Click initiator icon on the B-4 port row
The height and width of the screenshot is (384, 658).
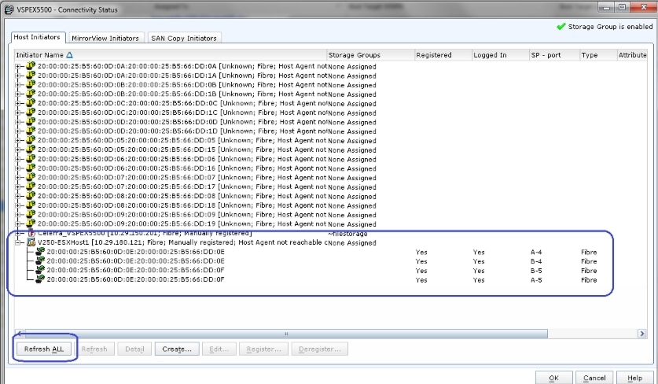click(40, 260)
